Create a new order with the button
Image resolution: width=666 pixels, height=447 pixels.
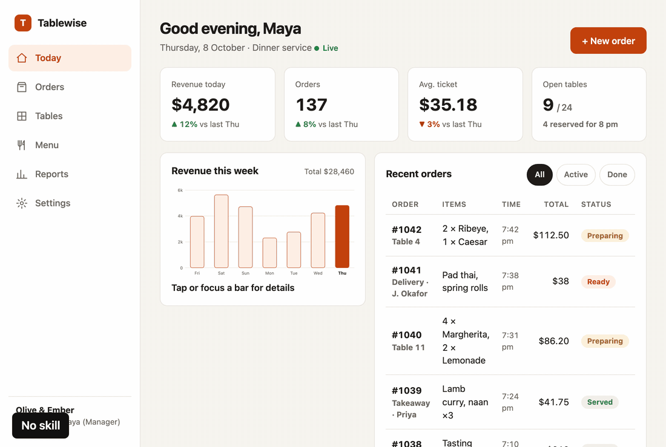tap(608, 41)
